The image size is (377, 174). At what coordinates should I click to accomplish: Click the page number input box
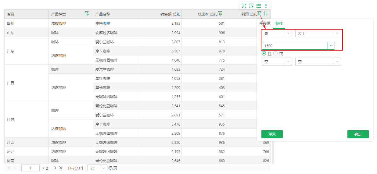click(x=31, y=168)
